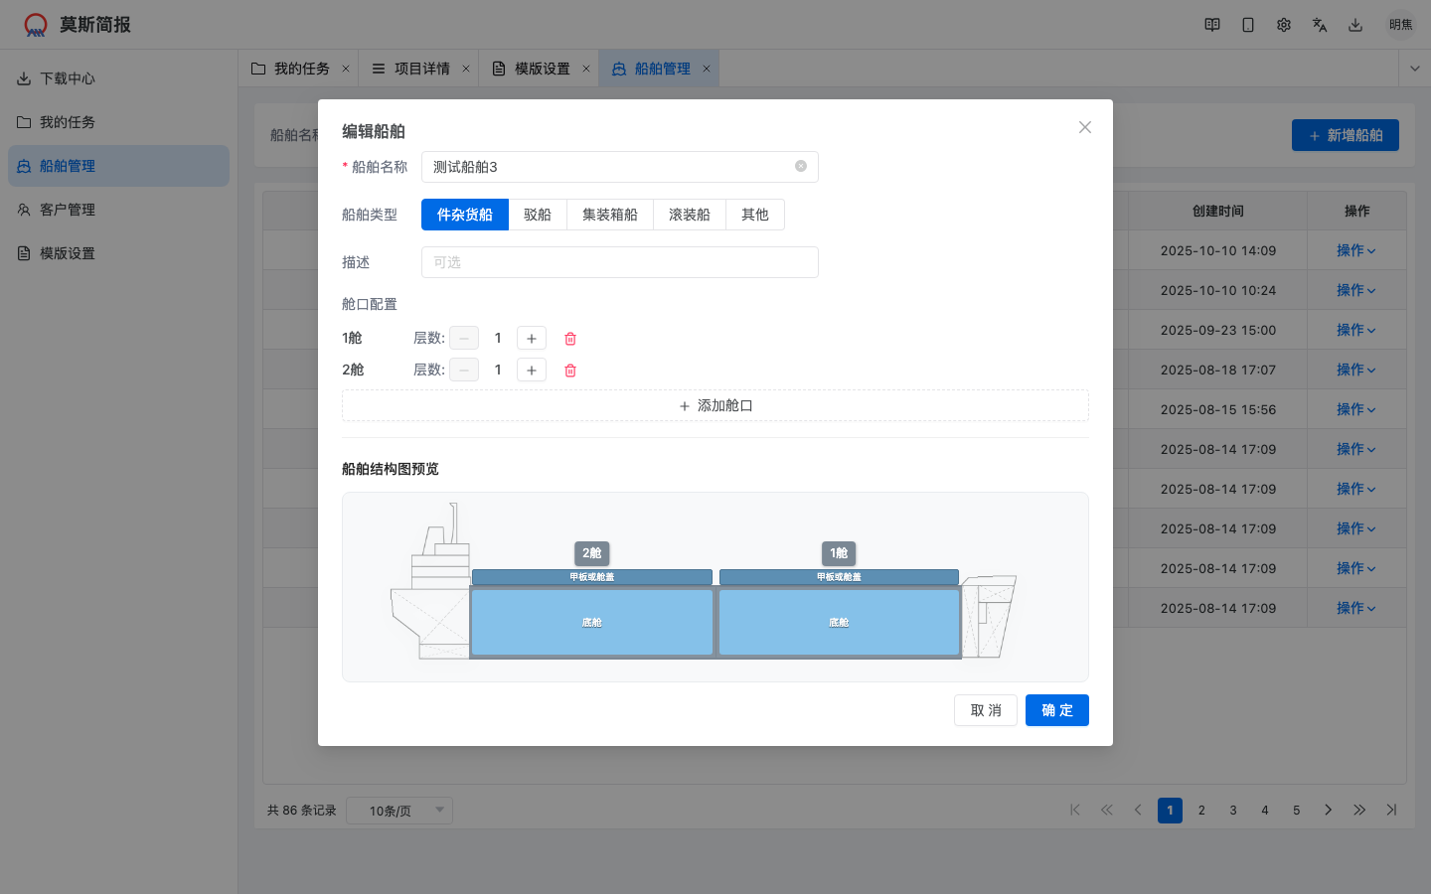
Task: Select ship type 驳船
Action: (537, 215)
